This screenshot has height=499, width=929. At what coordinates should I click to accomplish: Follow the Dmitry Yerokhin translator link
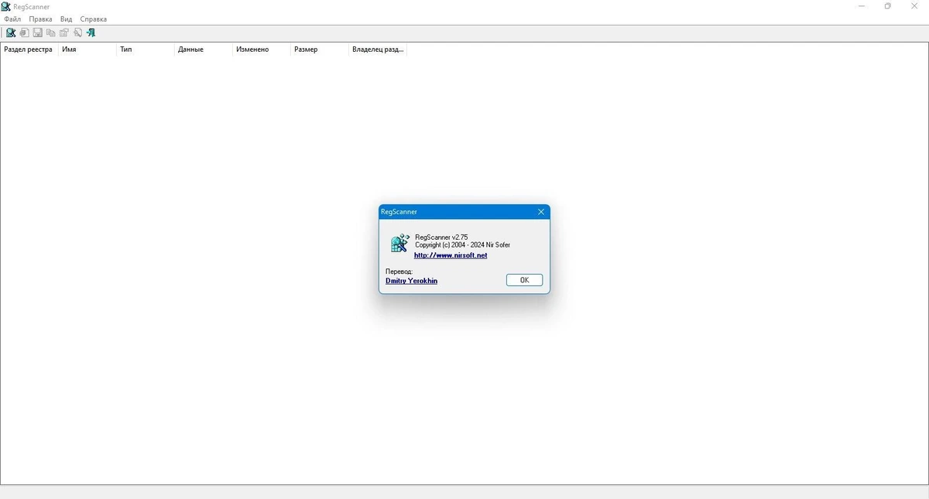pos(411,281)
